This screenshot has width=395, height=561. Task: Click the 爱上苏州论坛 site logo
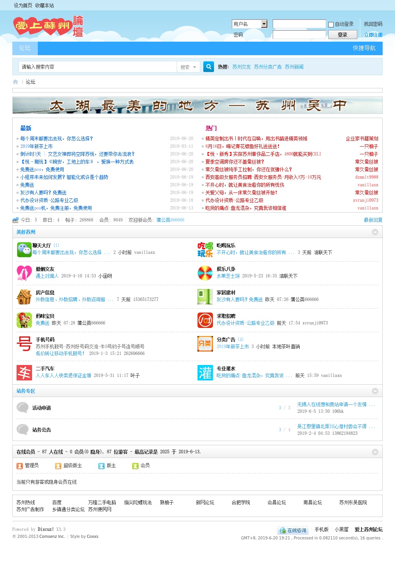coord(49,26)
